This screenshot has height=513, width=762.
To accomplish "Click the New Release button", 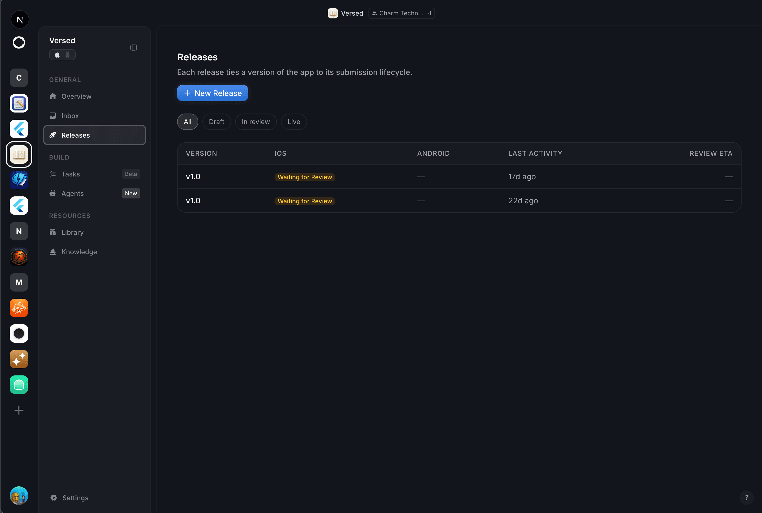I will [x=212, y=93].
